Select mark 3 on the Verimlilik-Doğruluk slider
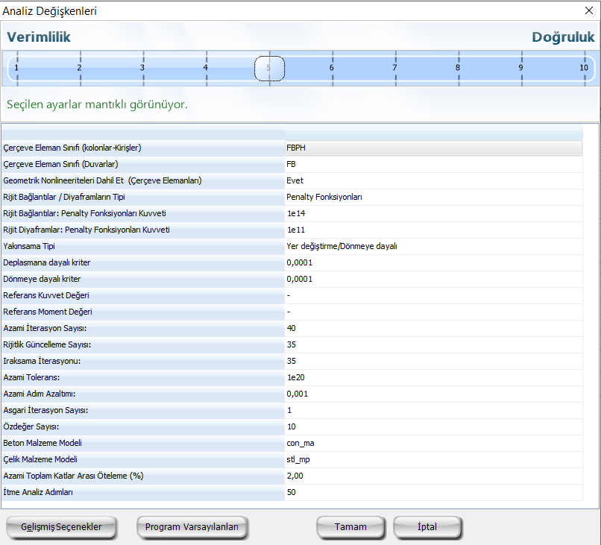The height and width of the screenshot is (545, 601). click(142, 68)
